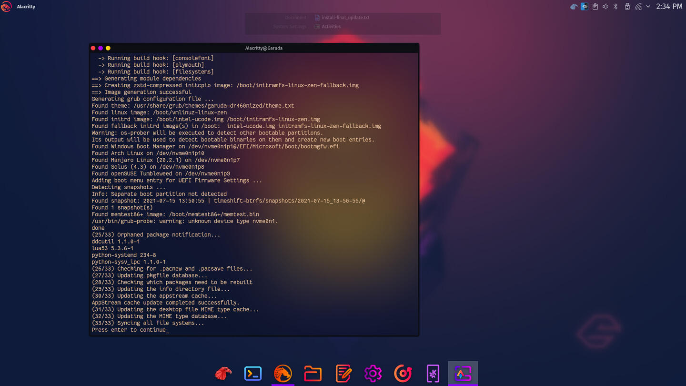This screenshot has width=686, height=386.
Task: Click the Alacritty@Garuda window title
Action: point(264,48)
